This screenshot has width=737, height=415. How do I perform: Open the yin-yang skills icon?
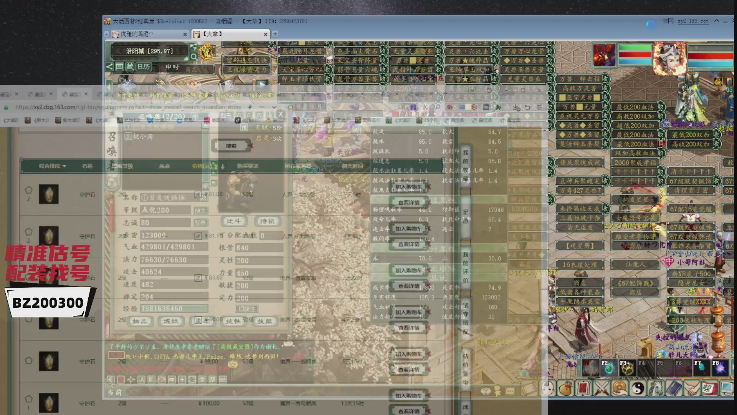click(638, 388)
